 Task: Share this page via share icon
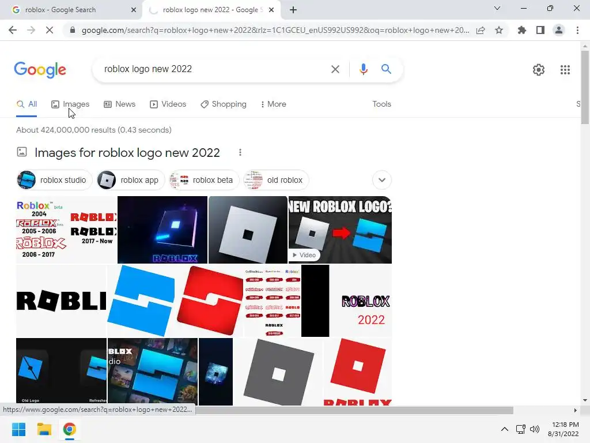pyautogui.click(x=481, y=30)
